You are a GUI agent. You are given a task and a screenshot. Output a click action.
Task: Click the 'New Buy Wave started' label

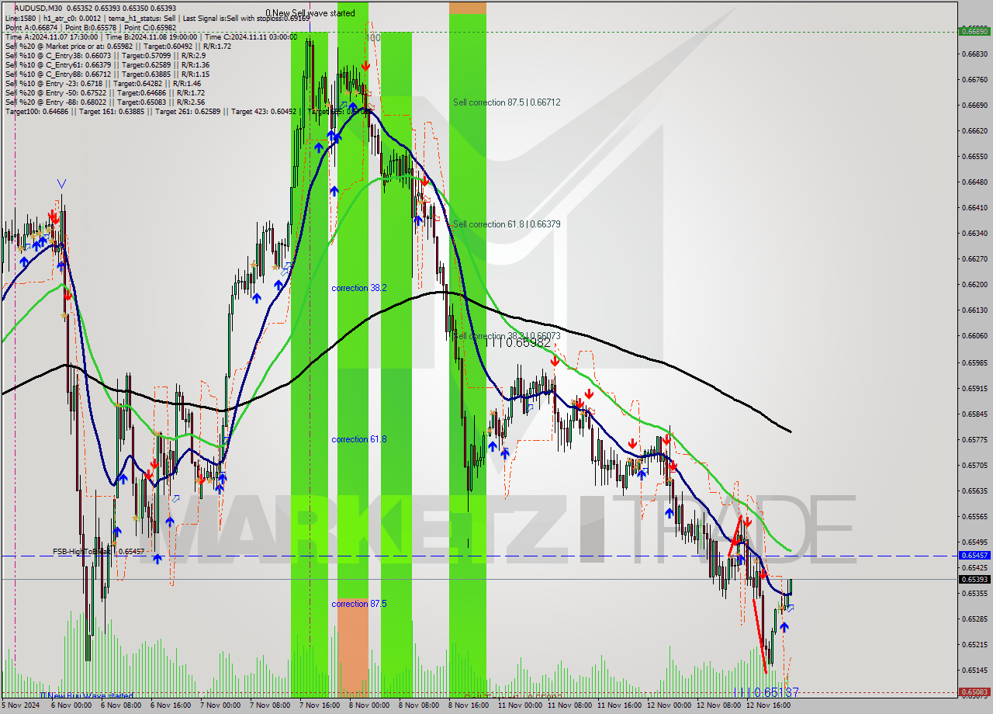point(87,695)
